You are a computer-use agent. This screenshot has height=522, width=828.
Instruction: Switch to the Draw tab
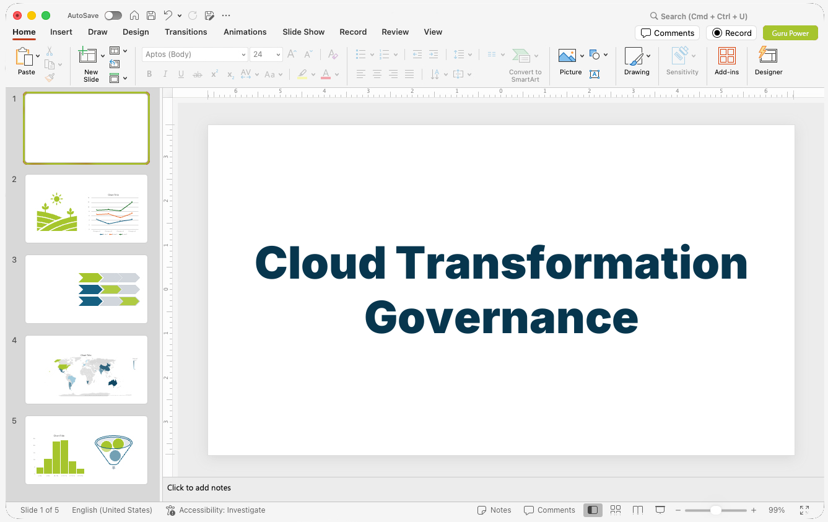pos(98,32)
